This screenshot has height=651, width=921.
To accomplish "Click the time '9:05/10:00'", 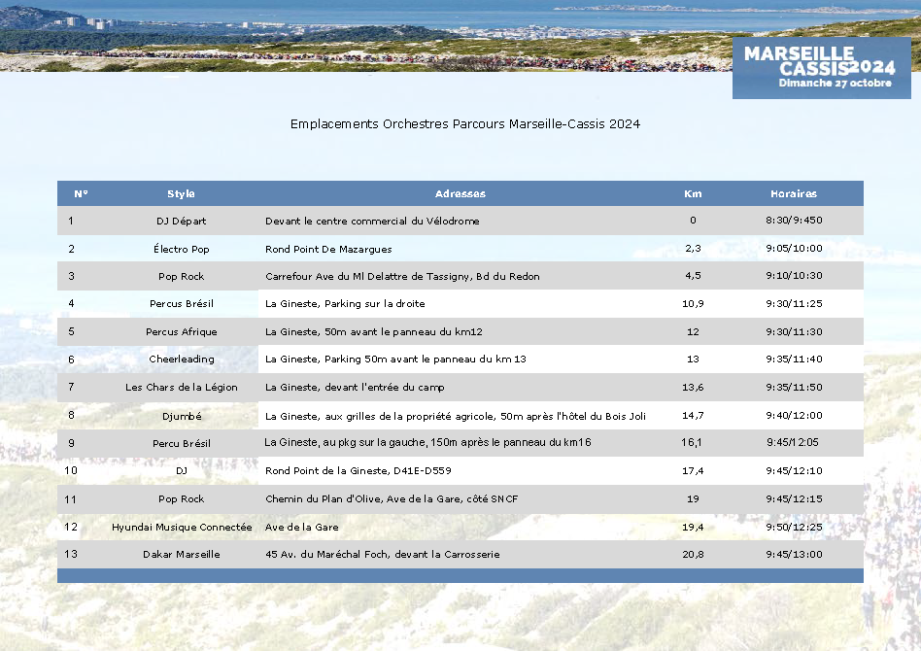I will (x=794, y=248).
